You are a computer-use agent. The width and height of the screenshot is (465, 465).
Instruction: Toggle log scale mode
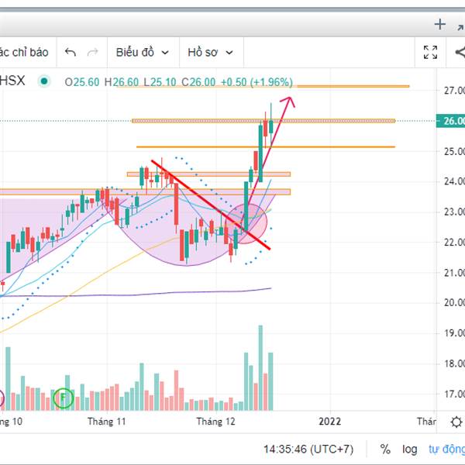click(x=409, y=449)
